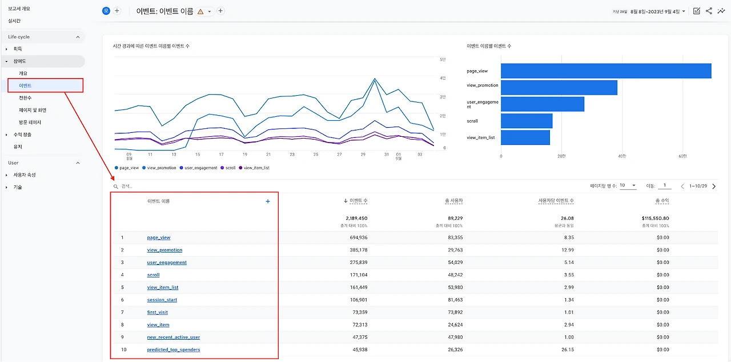
Task: Collapse the Life cycle section
Action: (x=78, y=37)
